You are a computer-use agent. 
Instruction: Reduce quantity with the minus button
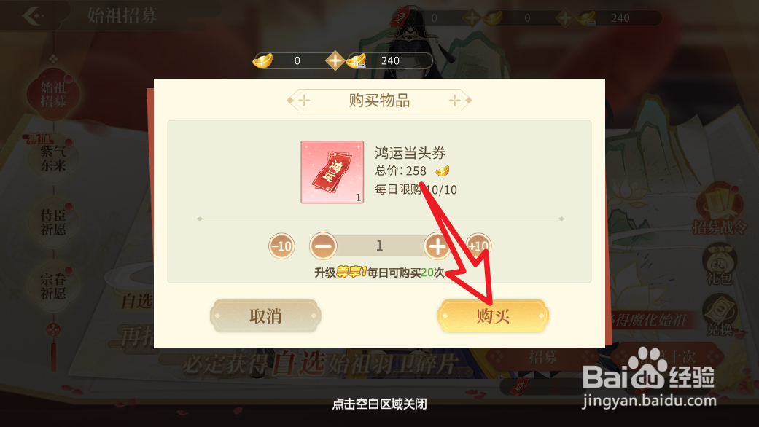(323, 246)
